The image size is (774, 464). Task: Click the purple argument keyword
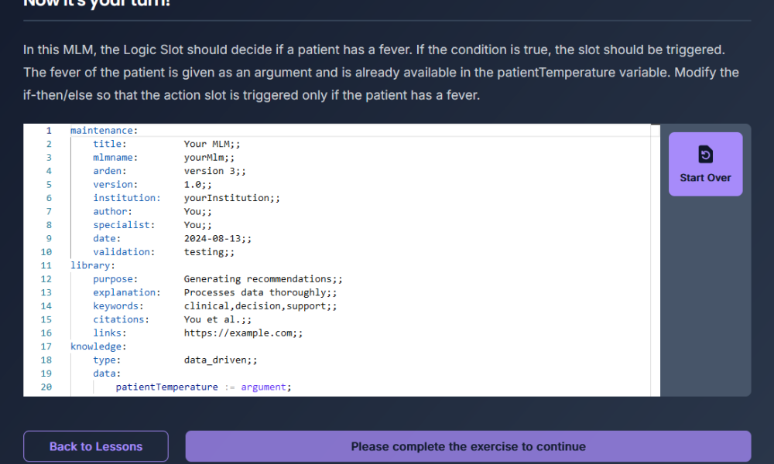point(263,387)
